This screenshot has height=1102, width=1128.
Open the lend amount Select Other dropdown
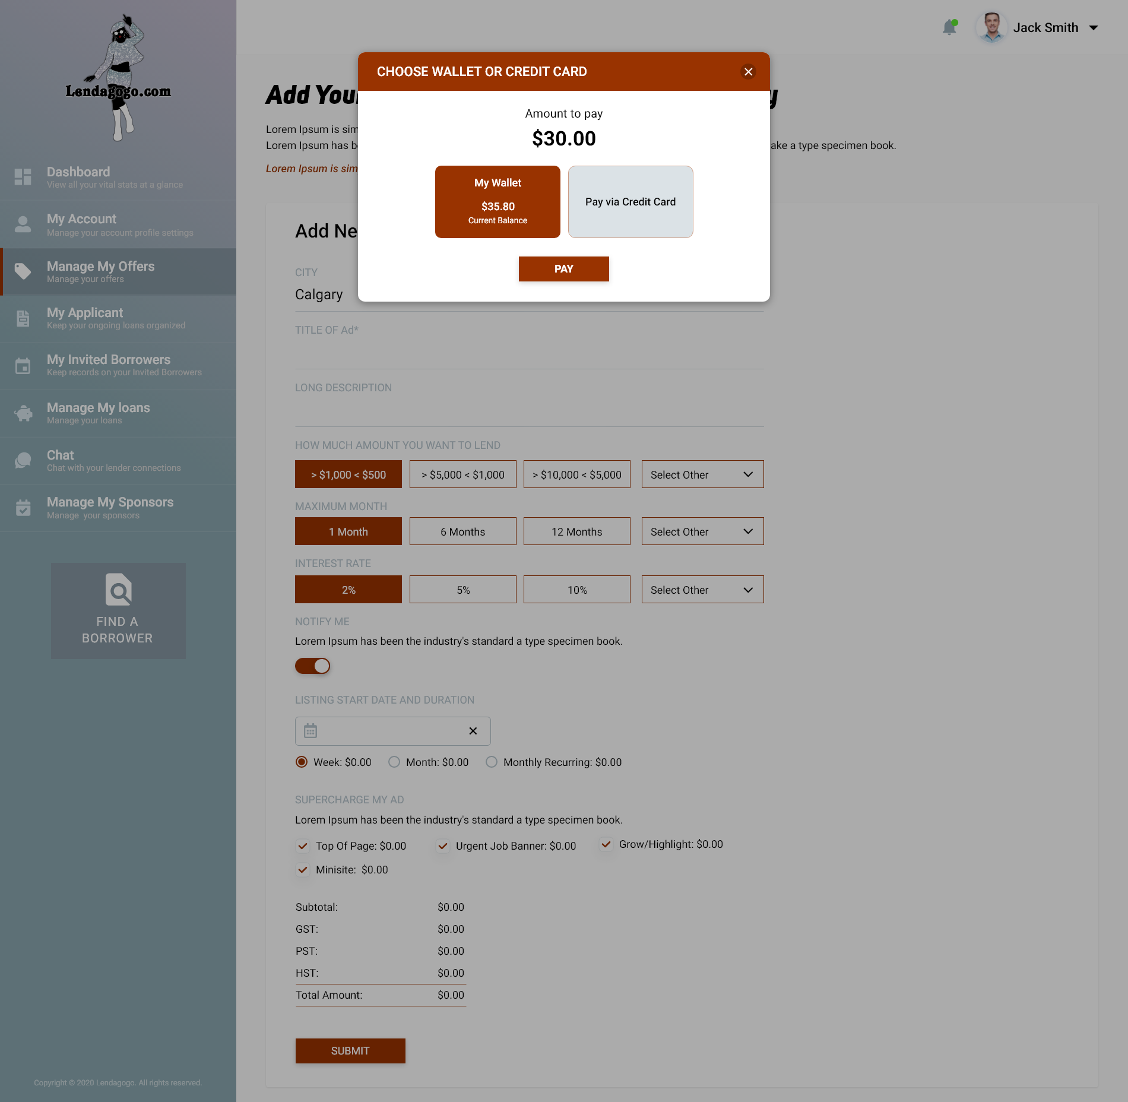[x=702, y=474]
